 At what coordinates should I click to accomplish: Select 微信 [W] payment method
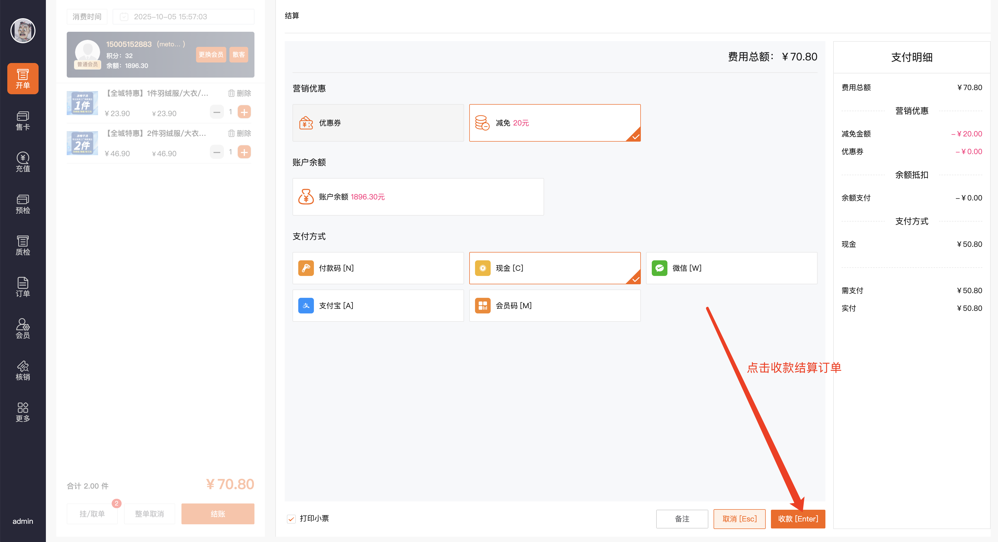[x=731, y=268]
